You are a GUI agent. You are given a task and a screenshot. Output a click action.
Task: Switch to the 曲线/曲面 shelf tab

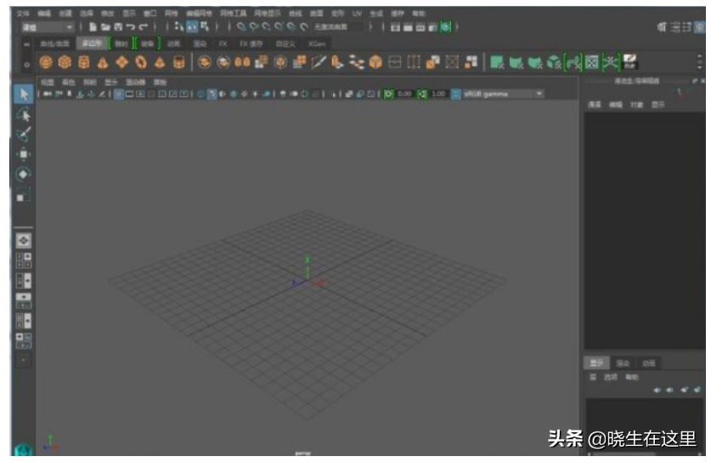coord(55,43)
